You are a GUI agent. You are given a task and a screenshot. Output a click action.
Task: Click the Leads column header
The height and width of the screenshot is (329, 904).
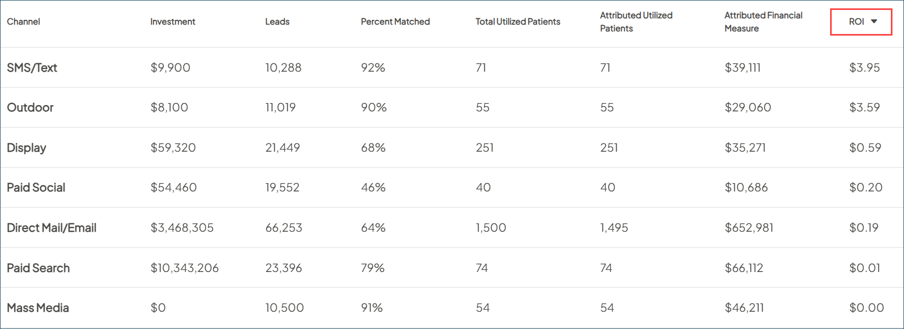tap(277, 21)
